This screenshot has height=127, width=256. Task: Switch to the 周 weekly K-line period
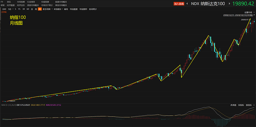click(36, 9)
